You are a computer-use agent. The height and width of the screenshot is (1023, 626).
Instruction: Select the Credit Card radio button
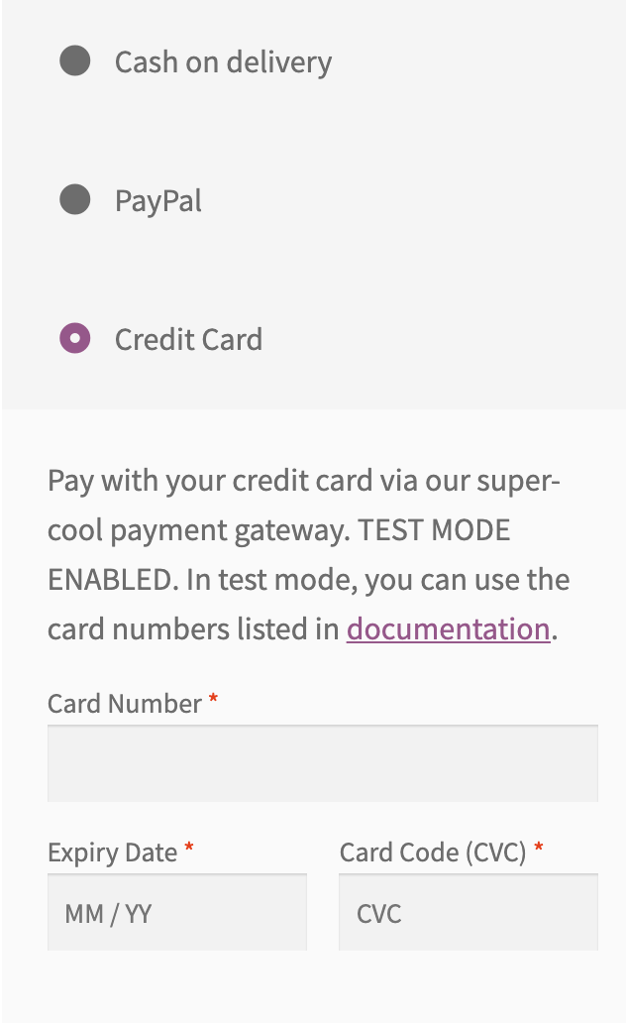pyautogui.click(x=75, y=339)
